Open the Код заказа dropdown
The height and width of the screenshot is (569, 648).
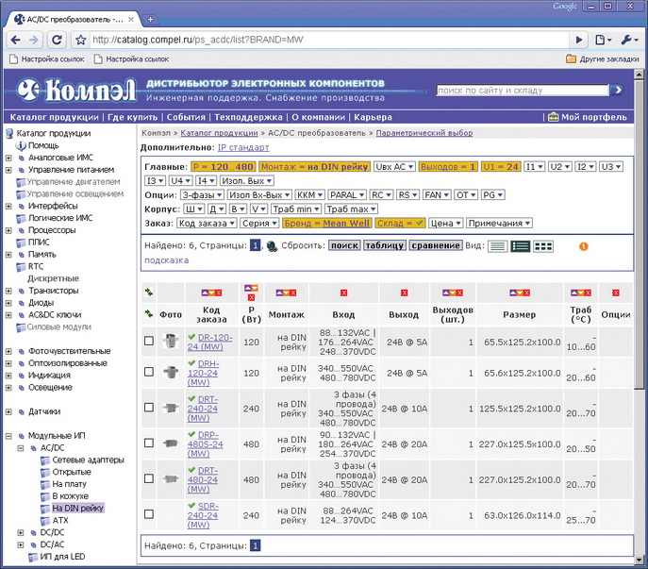pyautogui.click(x=207, y=223)
